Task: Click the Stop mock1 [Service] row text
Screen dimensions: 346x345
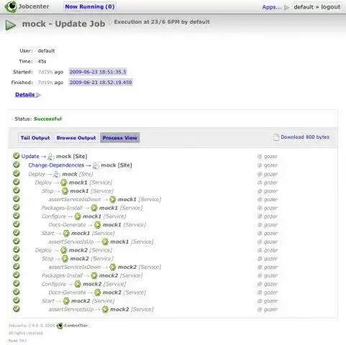Action: click(x=78, y=191)
